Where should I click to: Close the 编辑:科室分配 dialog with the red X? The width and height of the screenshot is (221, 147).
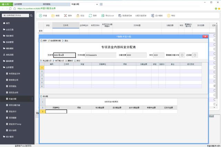(205, 37)
